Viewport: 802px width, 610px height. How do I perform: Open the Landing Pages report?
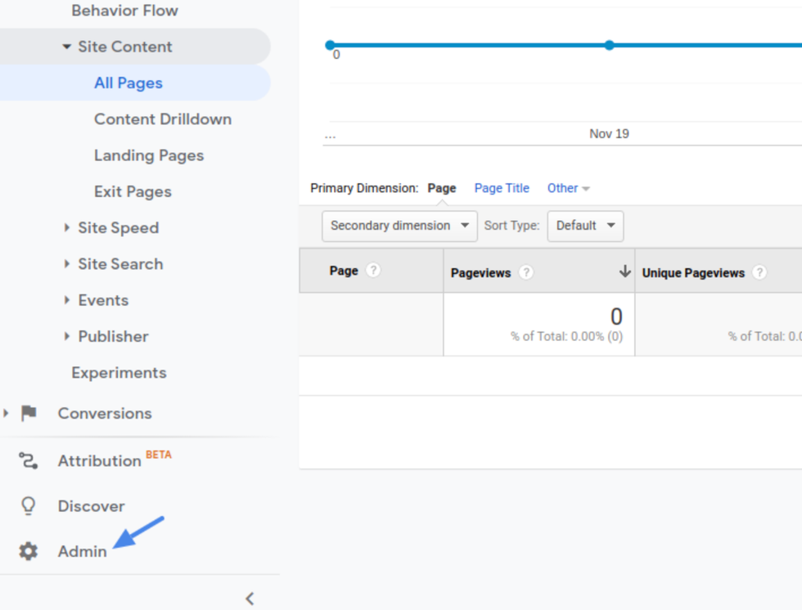(x=148, y=155)
